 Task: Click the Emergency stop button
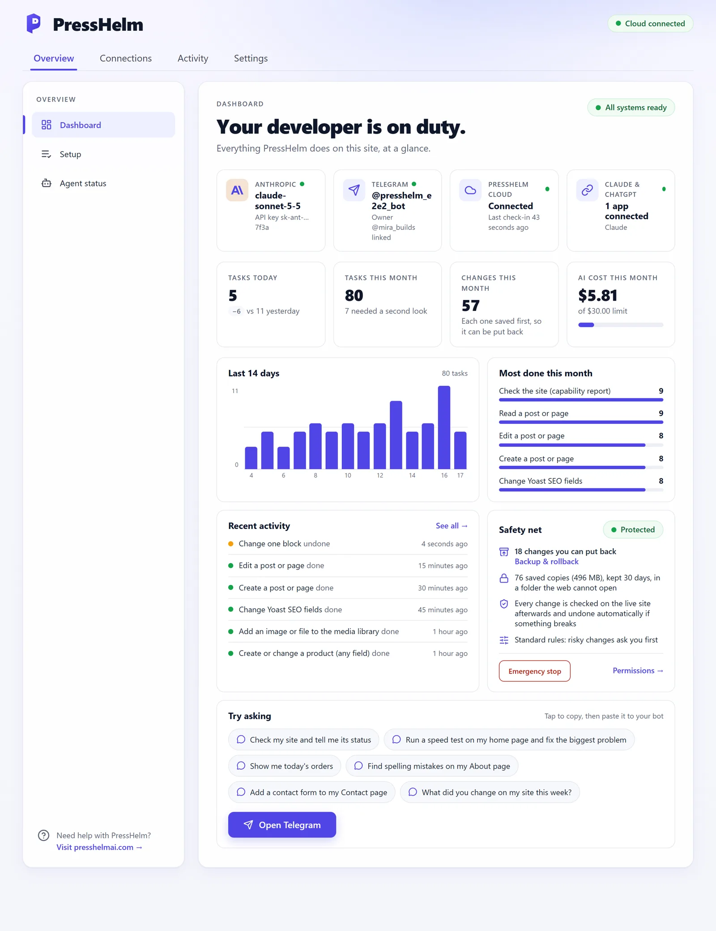(535, 671)
